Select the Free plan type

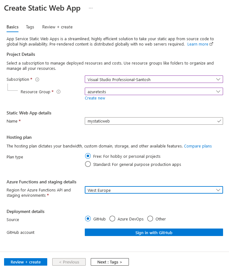click(x=88, y=156)
